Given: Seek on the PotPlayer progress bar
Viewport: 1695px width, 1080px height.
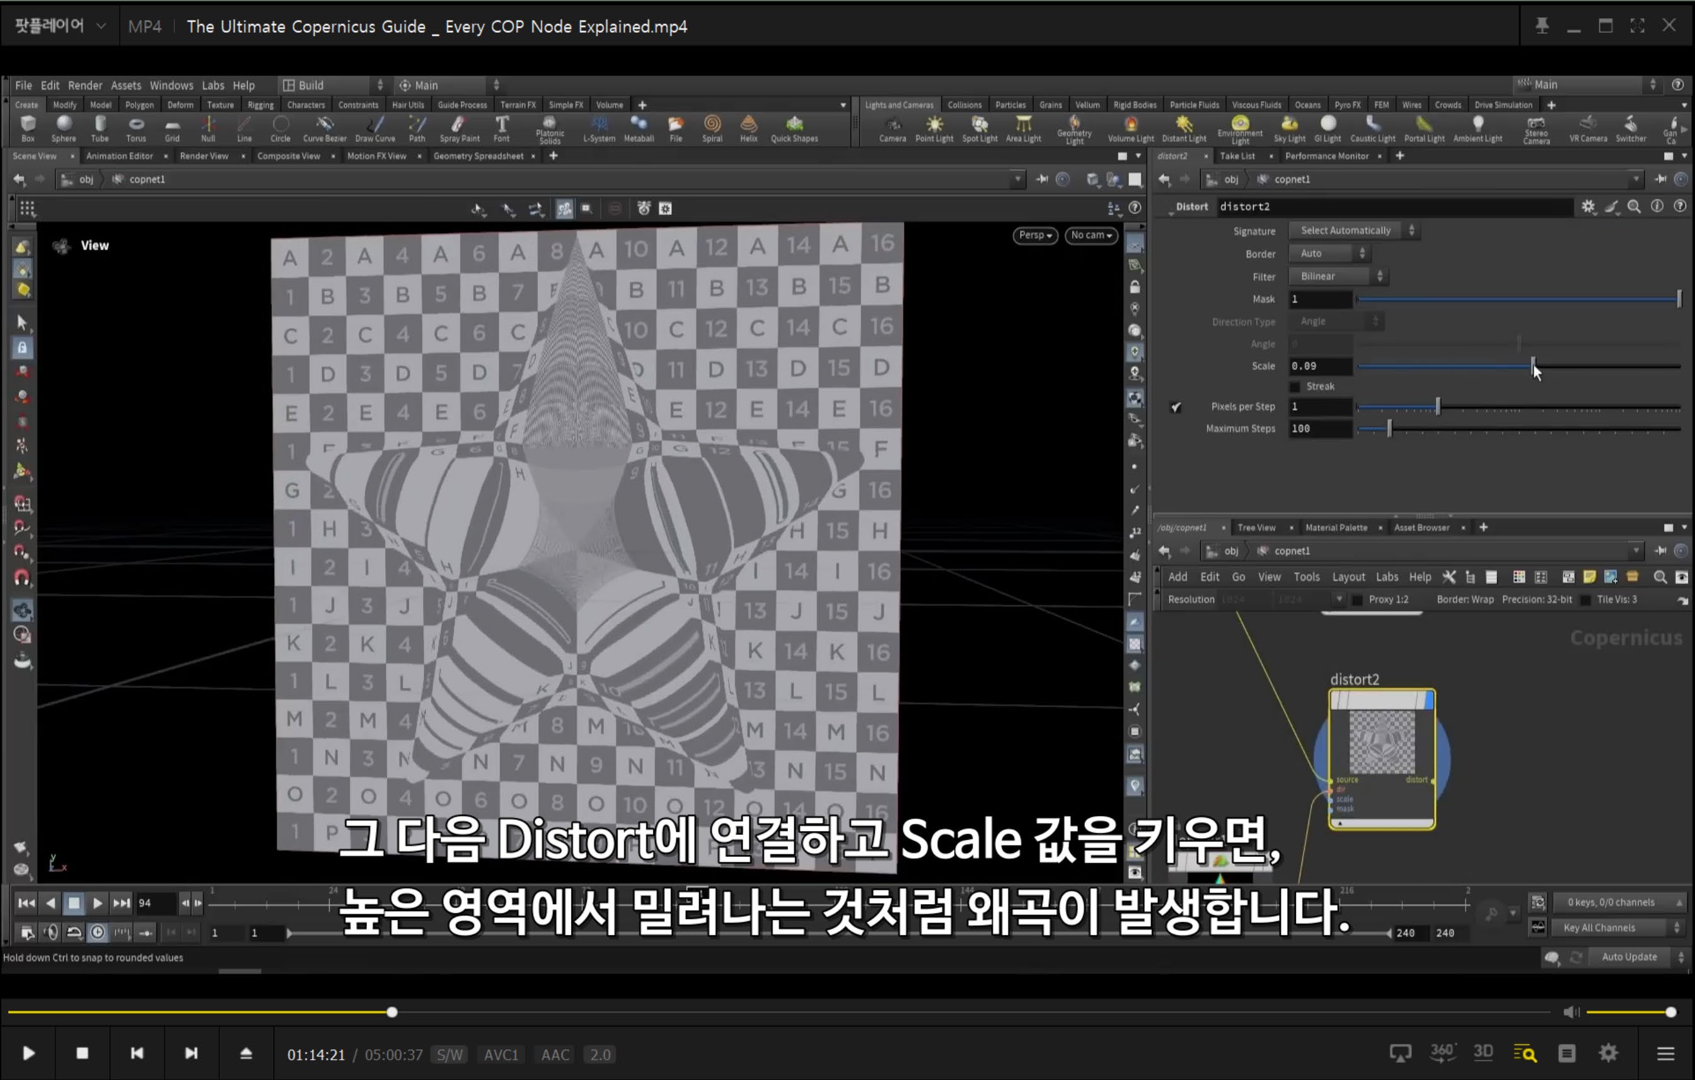Looking at the screenshot, I should tap(778, 1012).
